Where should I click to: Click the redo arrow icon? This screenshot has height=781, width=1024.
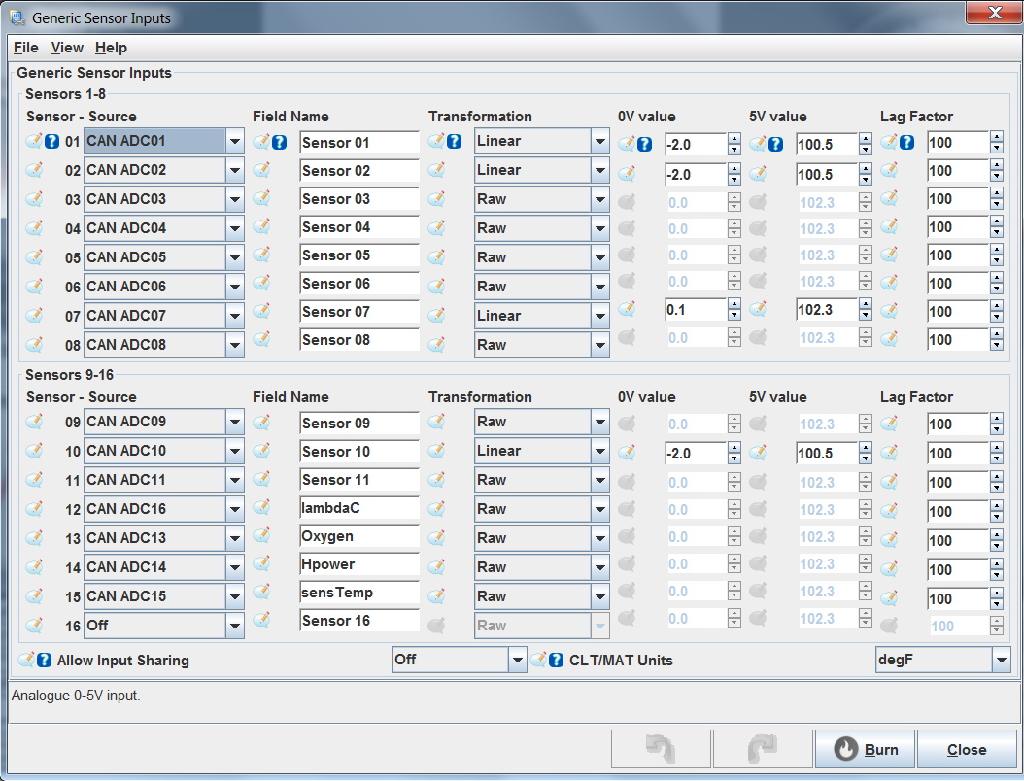tap(763, 748)
